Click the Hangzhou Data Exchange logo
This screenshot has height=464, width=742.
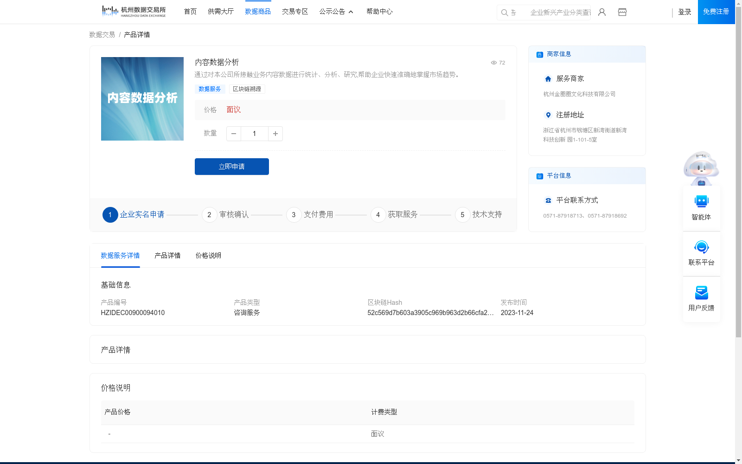134,11
